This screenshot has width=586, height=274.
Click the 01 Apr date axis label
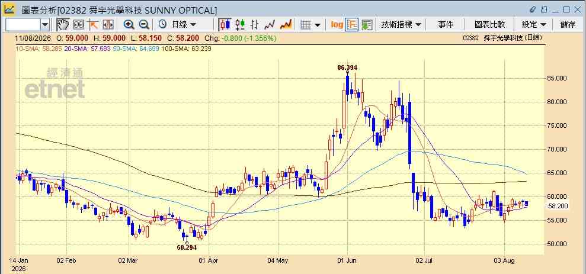(x=209, y=260)
